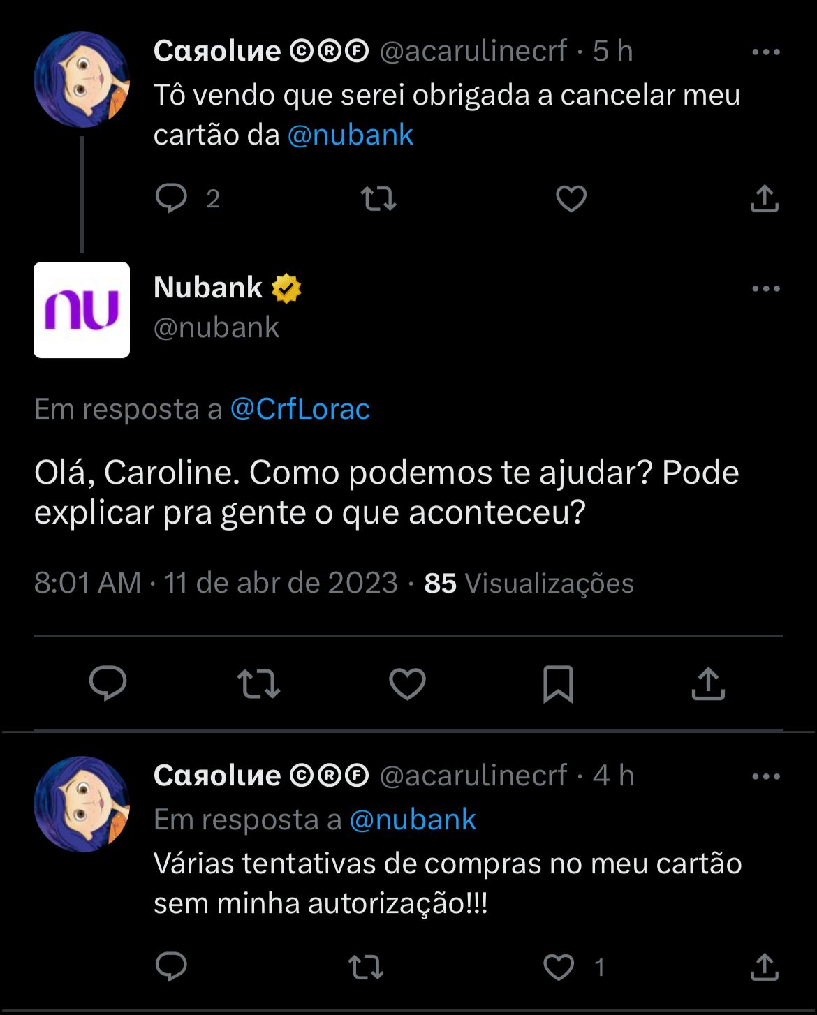Open more options on Caroline's last reply
Viewport: 817px width, 1015px height.
pyautogui.click(x=766, y=776)
